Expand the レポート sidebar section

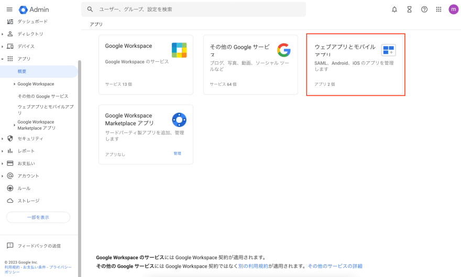(x=2, y=151)
